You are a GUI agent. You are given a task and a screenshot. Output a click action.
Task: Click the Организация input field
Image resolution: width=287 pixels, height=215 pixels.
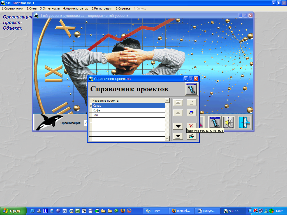86,123
